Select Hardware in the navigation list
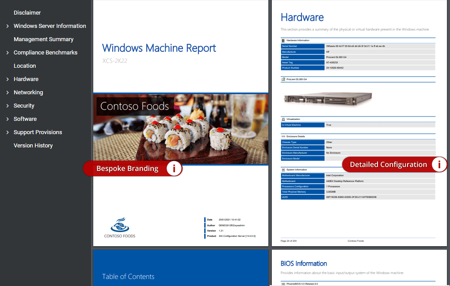The image size is (450, 286). [x=26, y=79]
